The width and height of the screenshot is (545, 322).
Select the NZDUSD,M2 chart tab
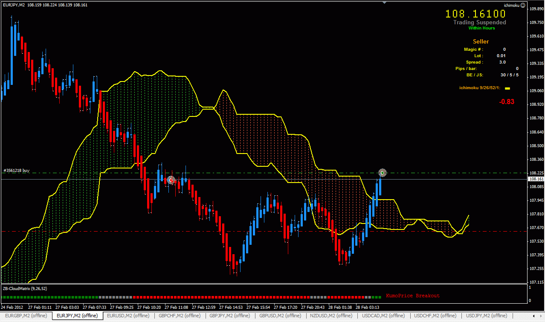pos(332,316)
